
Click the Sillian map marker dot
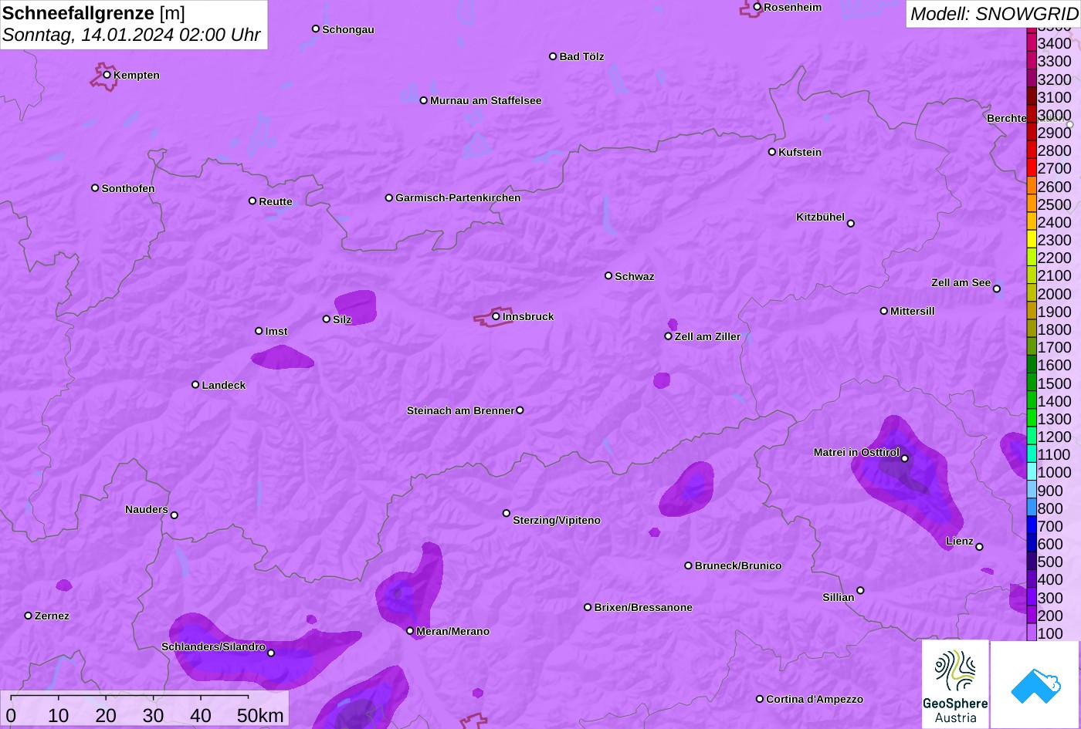[860, 591]
